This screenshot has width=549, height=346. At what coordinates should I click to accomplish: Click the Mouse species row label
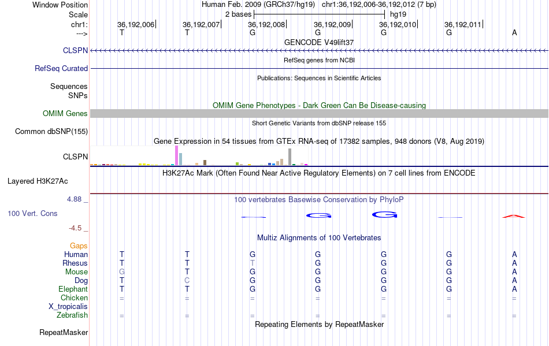click(x=76, y=272)
